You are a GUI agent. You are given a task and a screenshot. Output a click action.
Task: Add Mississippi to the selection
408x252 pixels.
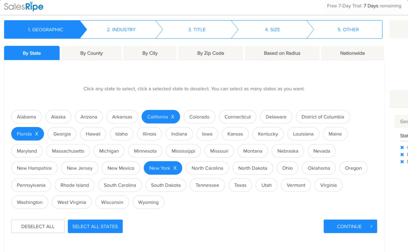coord(183,151)
